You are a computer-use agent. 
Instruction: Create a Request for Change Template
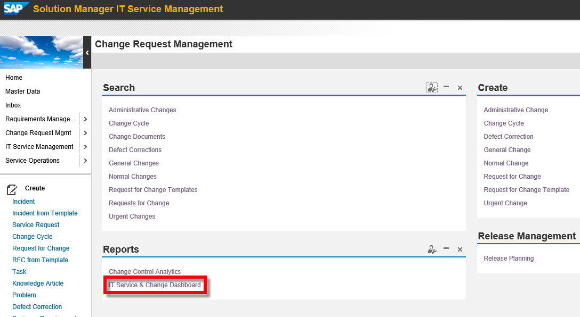click(x=526, y=190)
